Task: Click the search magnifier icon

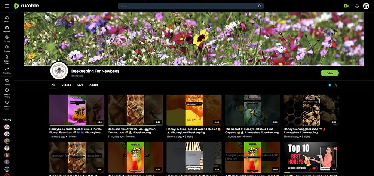Action: pos(260,6)
